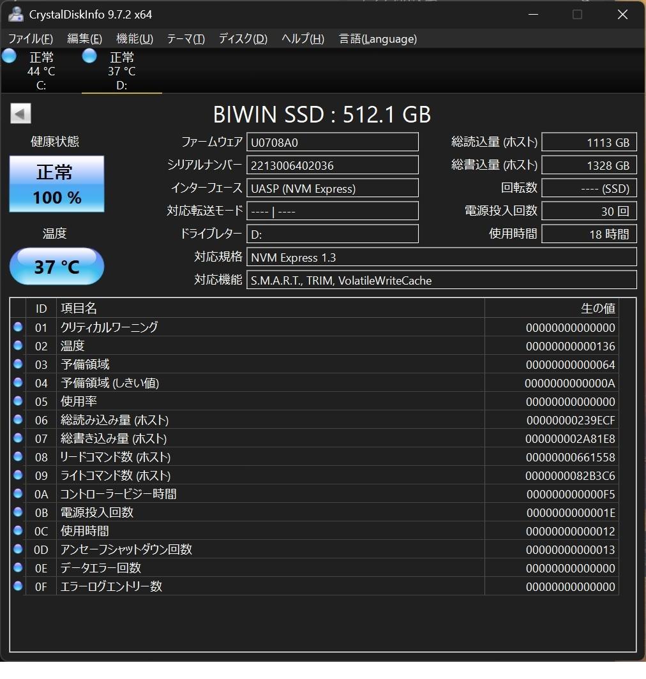Click the firmware field U0708A0
This screenshot has width=646, height=679.
pos(333,142)
